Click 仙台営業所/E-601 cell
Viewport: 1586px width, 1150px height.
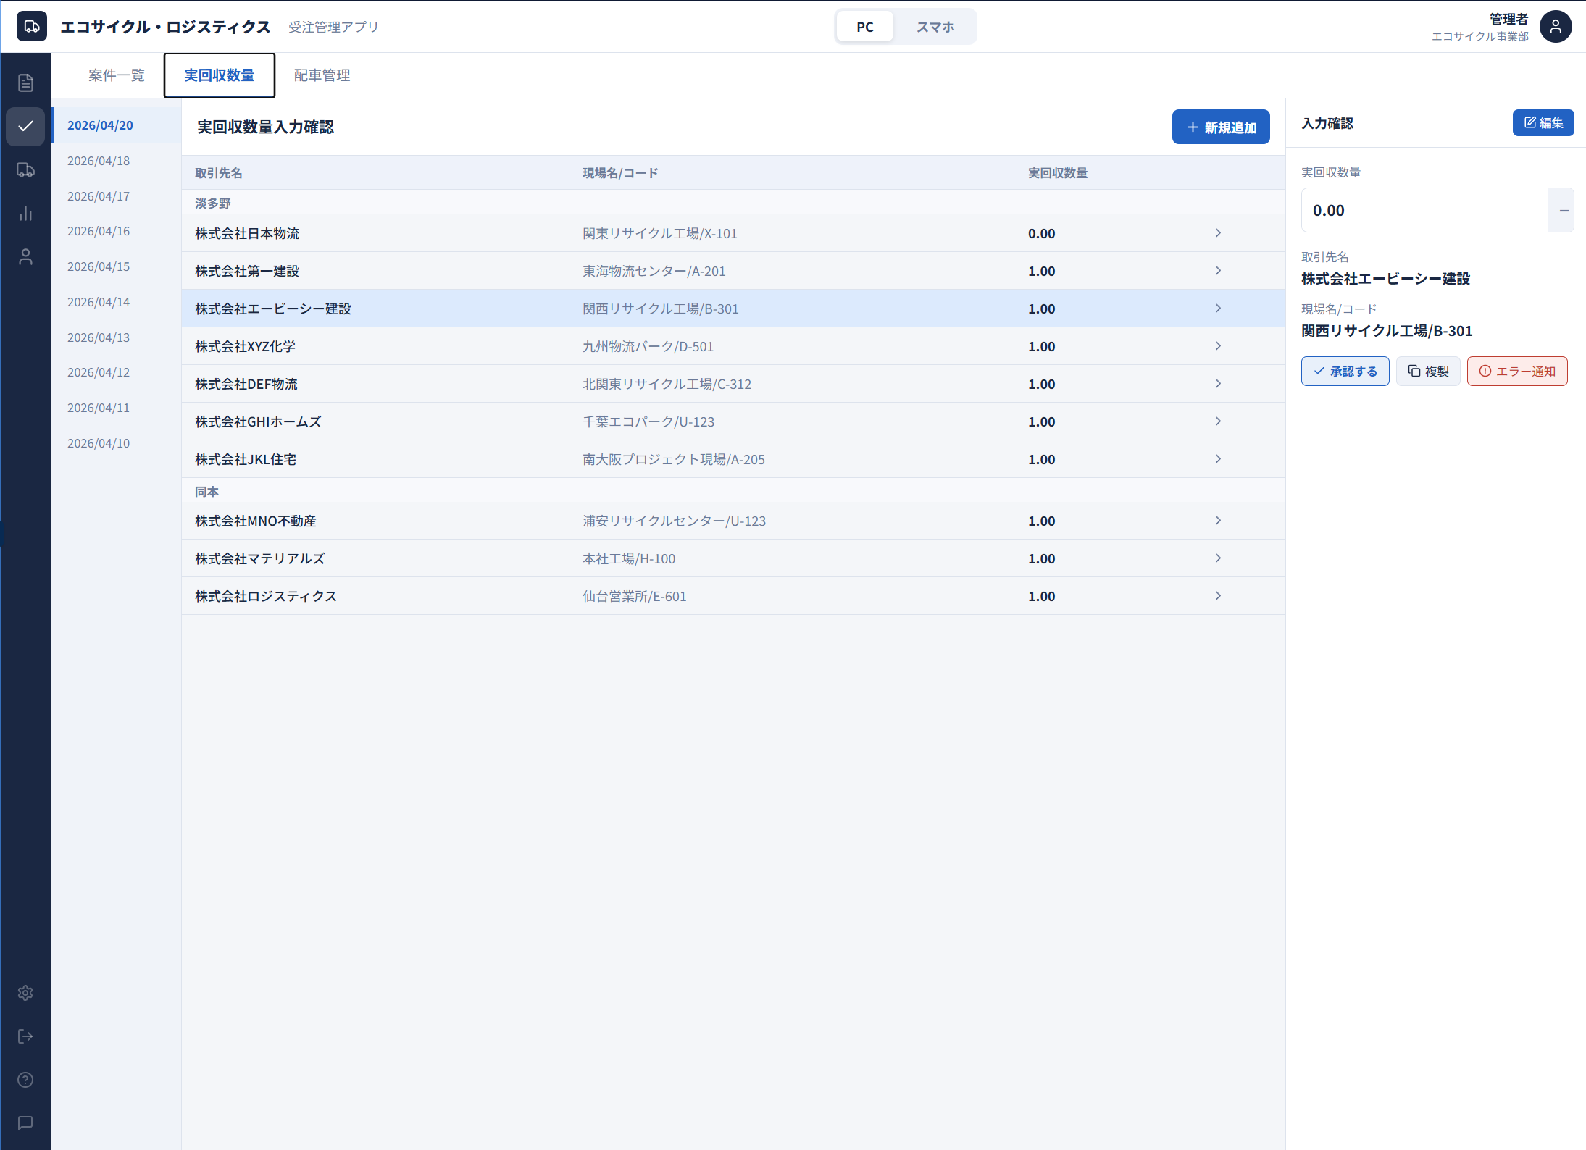pyautogui.click(x=634, y=596)
